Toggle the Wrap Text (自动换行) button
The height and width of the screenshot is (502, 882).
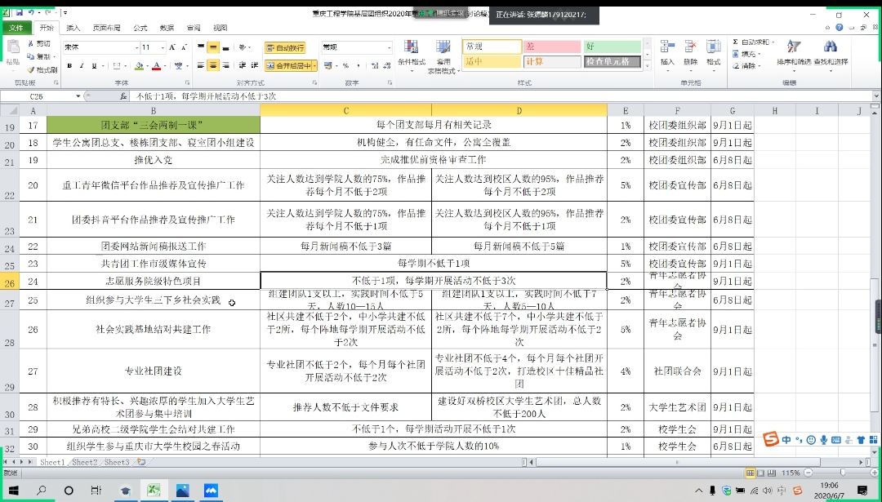(285, 48)
